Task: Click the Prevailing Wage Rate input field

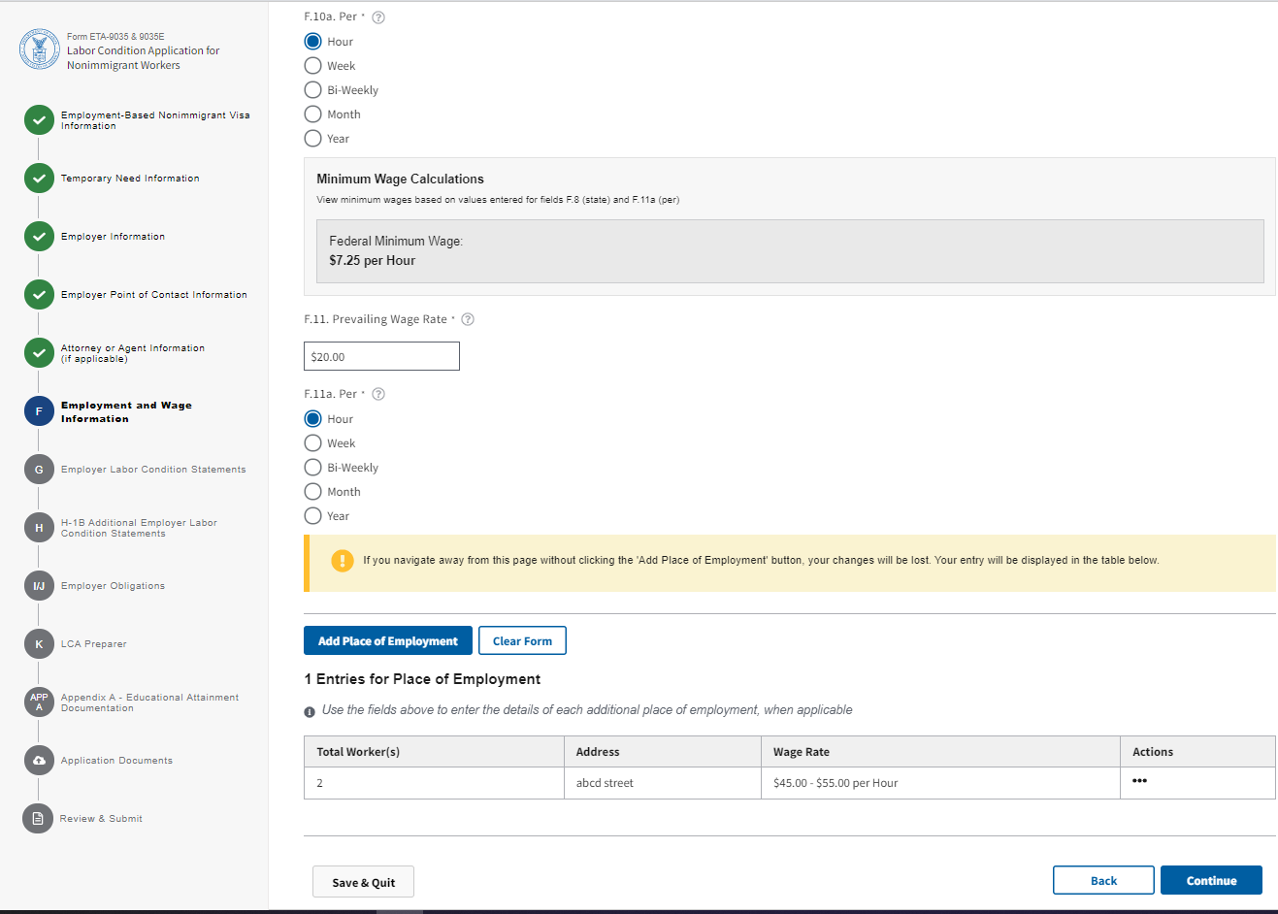Action: [381, 356]
